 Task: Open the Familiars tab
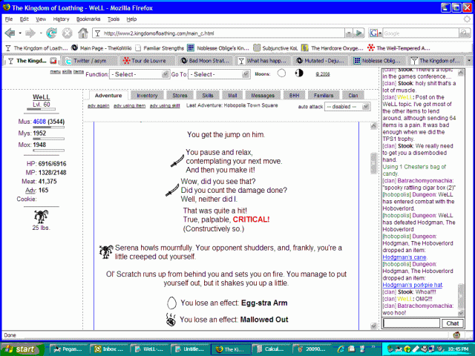click(x=321, y=96)
